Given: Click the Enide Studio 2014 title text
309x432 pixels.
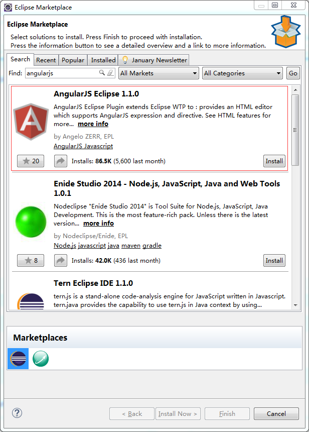Looking at the screenshot, I should (x=167, y=188).
